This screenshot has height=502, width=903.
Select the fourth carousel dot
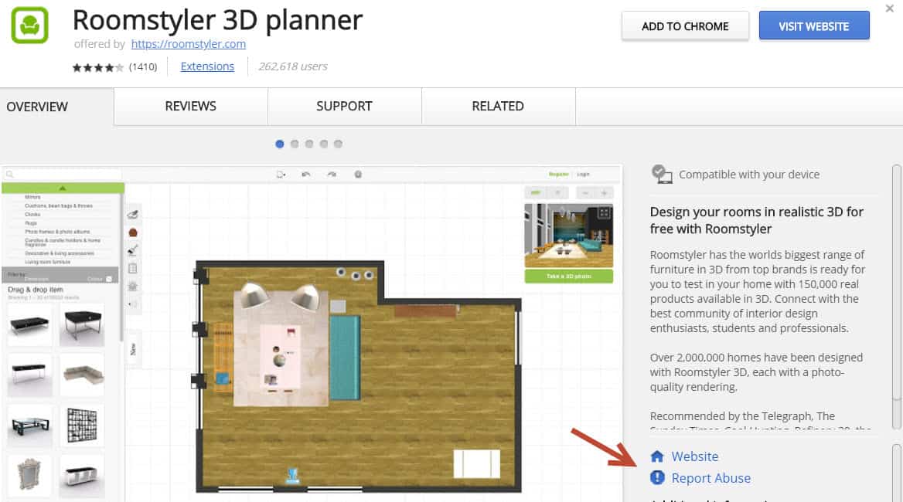324,144
